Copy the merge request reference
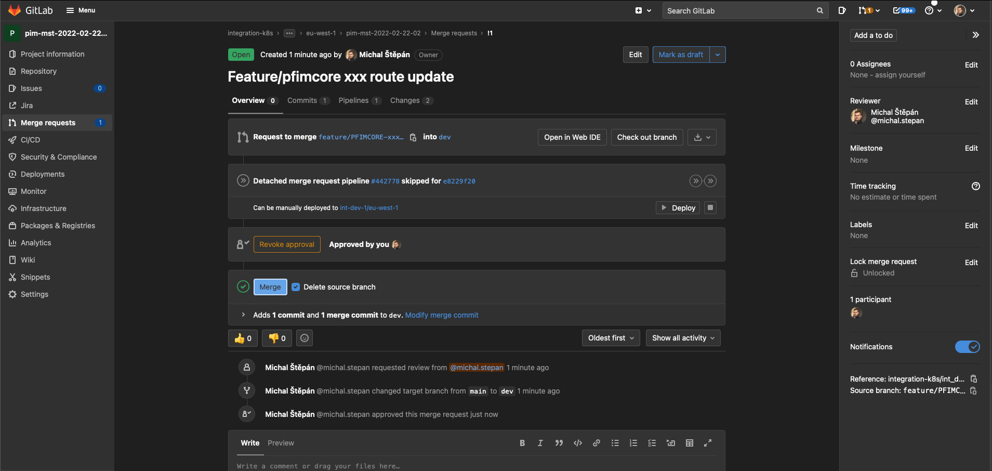Image resolution: width=992 pixels, height=471 pixels. [974, 379]
